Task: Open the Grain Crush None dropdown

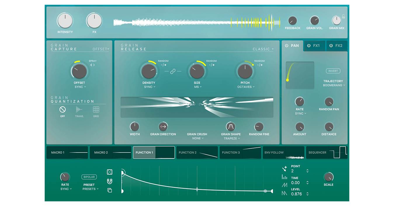Action: coord(198,138)
